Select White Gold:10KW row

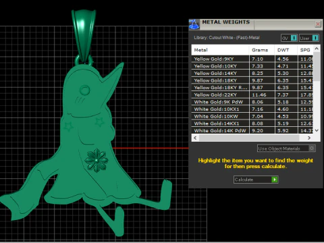(252, 116)
